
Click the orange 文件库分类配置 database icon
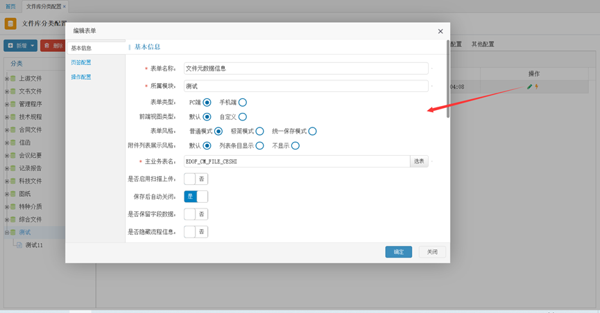coord(10,24)
